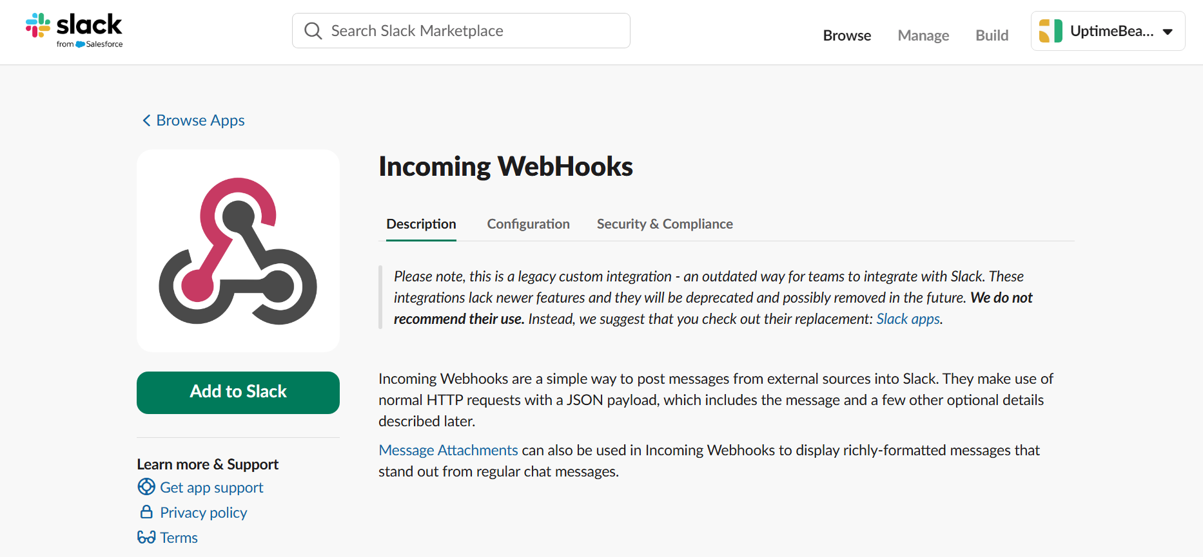1203x557 pixels.
Task: Select the Description tab
Action: point(421,223)
